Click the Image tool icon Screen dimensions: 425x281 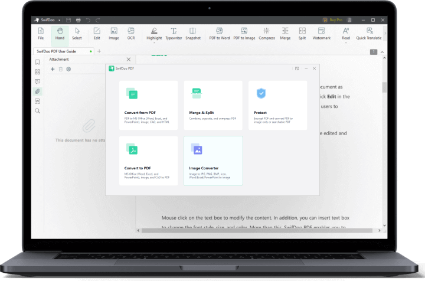tap(114, 34)
